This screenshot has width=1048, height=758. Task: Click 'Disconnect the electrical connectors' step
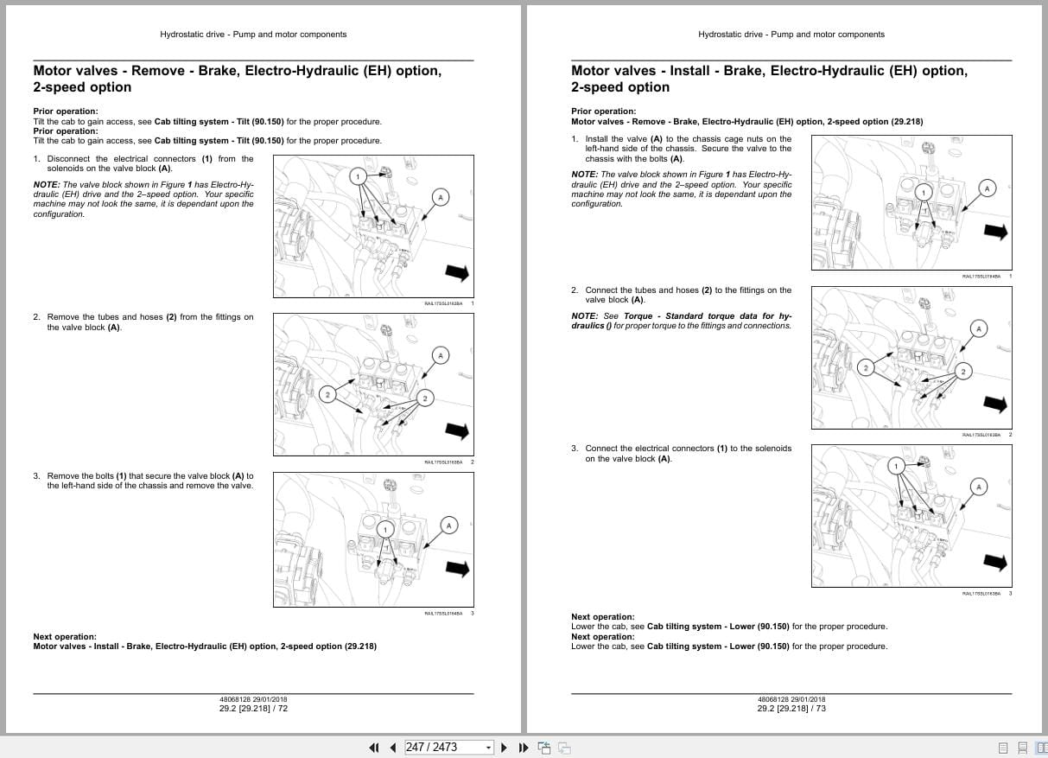[x=143, y=163]
